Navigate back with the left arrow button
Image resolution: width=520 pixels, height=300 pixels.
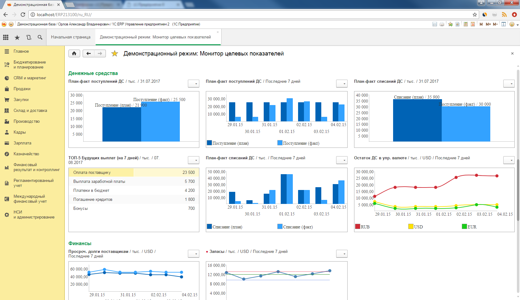[x=89, y=54]
